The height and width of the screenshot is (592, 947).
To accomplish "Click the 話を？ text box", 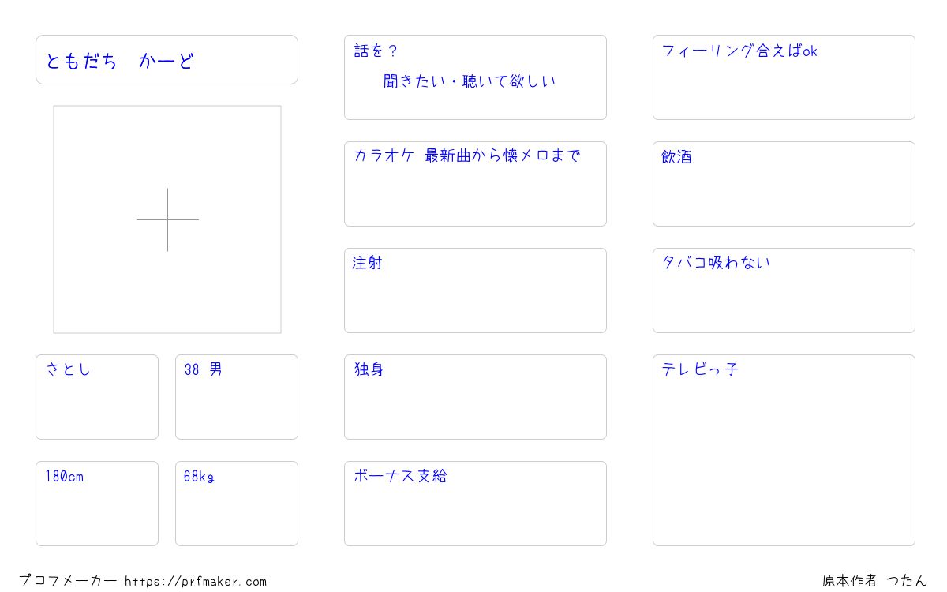I will pyautogui.click(x=475, y=77).
